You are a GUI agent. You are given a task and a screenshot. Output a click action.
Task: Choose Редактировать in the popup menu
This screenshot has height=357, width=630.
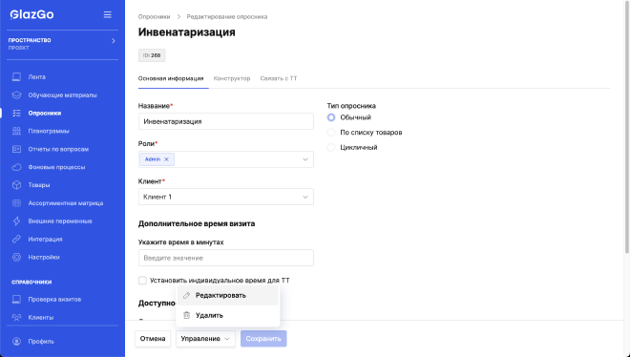pos(228,295)
